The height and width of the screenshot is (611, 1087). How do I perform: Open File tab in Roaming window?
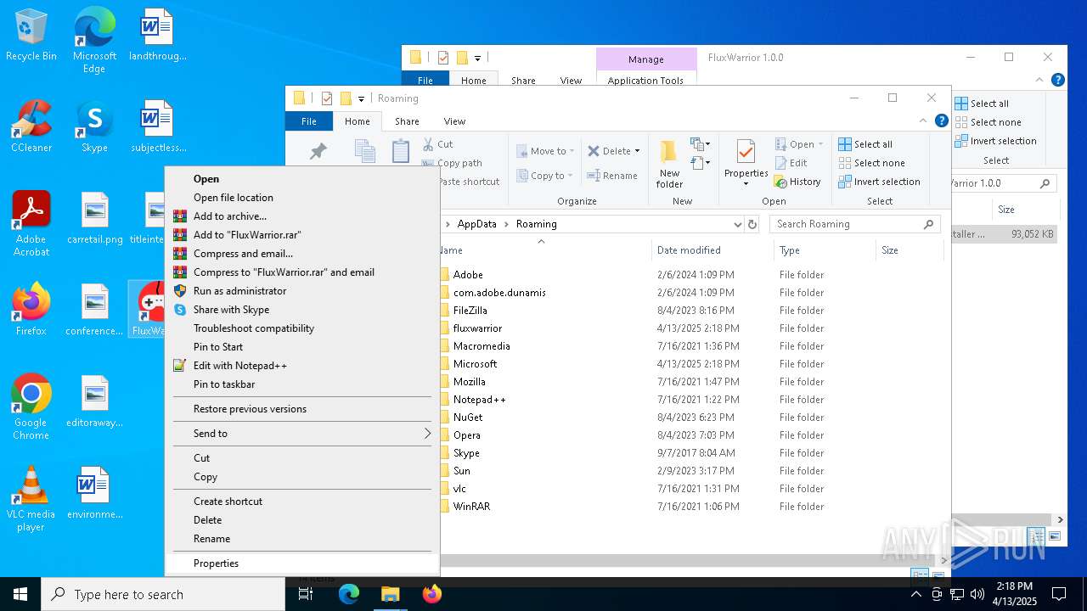(309, 121)
